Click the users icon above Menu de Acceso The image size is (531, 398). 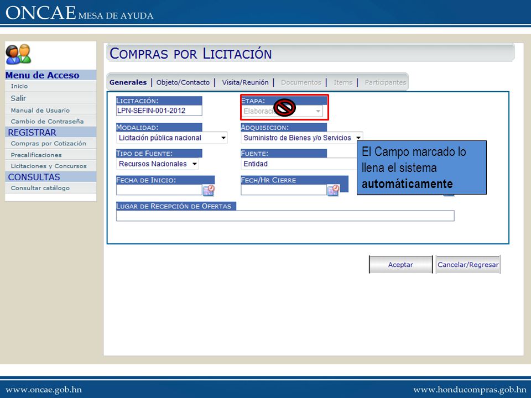click(x=18, y=55)
